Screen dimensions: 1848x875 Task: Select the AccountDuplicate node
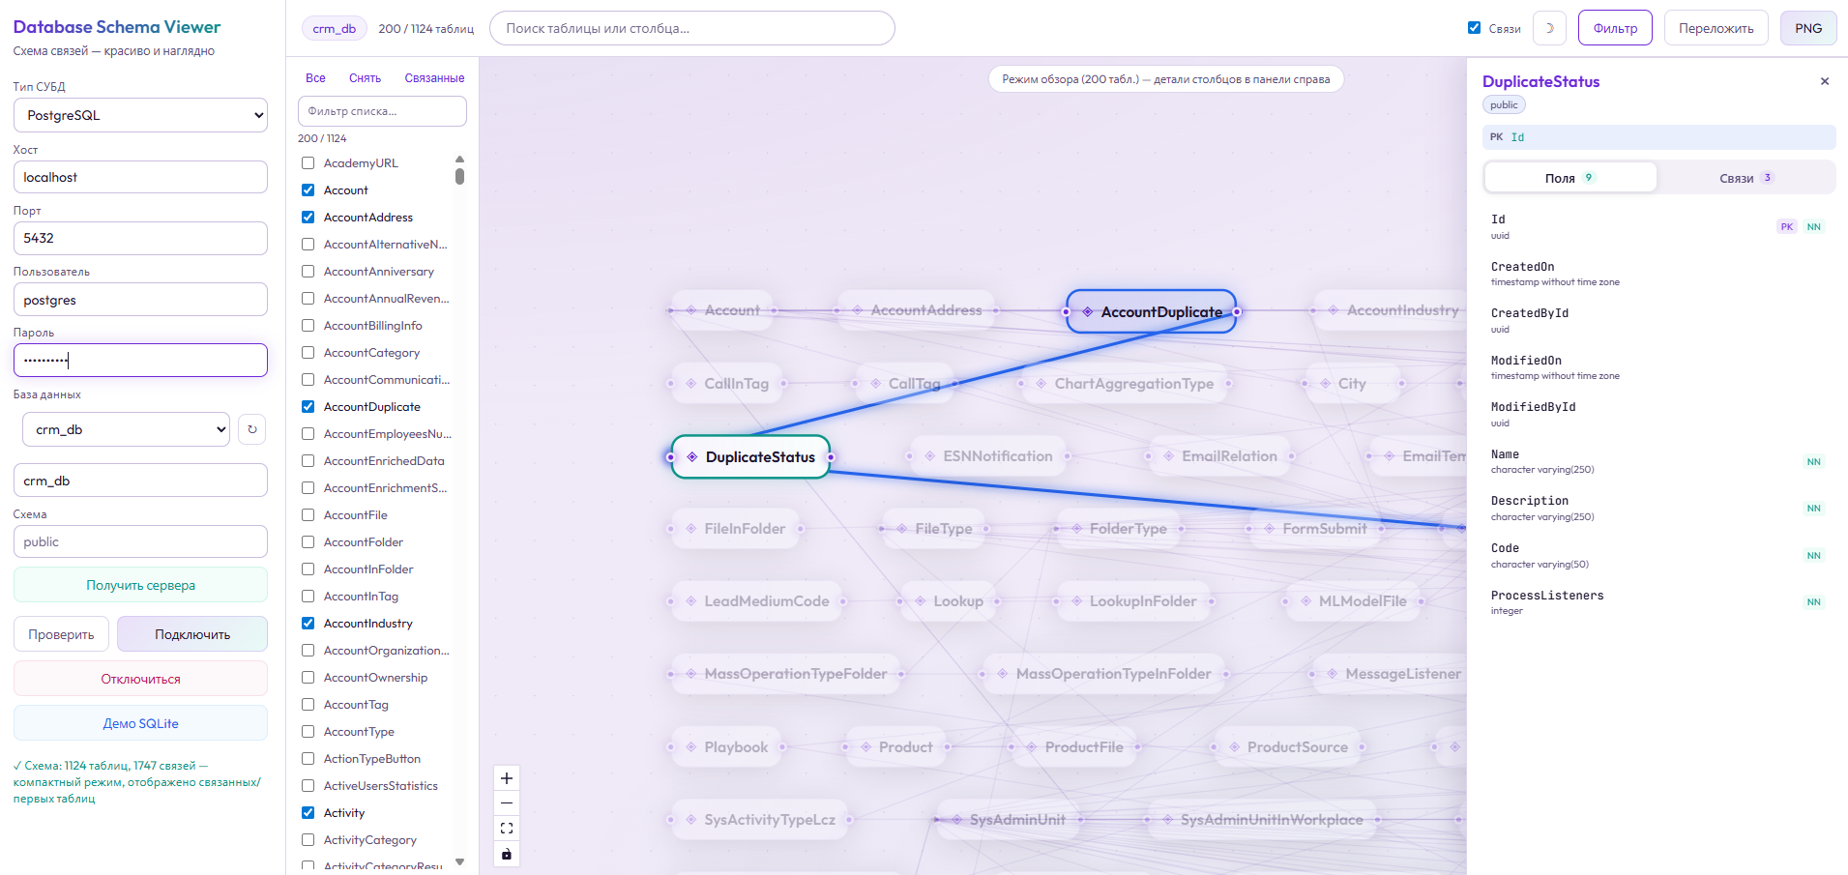tap(1151, 311)
